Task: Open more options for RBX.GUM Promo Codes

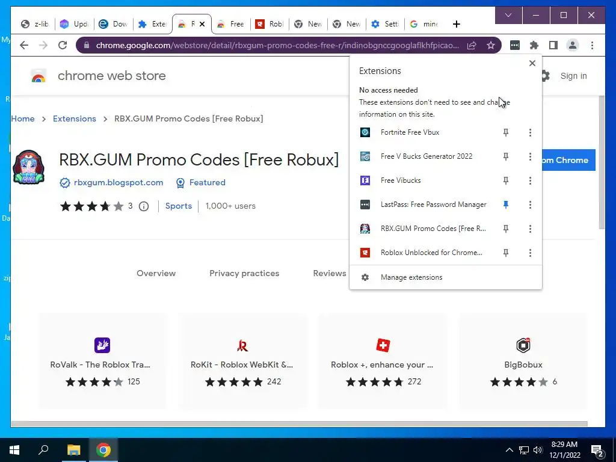Action: 530,229
